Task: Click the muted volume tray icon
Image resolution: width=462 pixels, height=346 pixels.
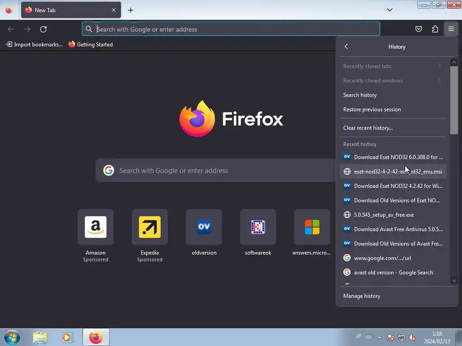Action: (x=412, y=337)
